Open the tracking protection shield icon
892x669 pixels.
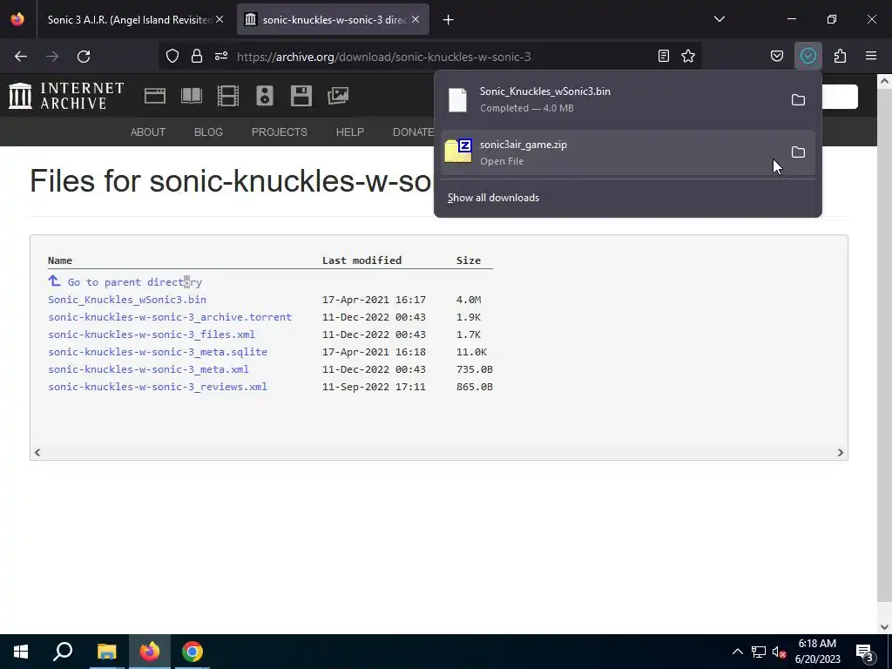point(172,56)
